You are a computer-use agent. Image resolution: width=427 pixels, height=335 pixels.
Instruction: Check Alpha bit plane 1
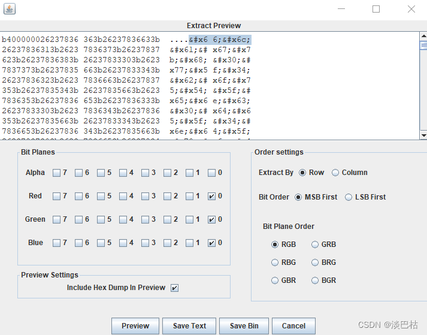(189, 173)
